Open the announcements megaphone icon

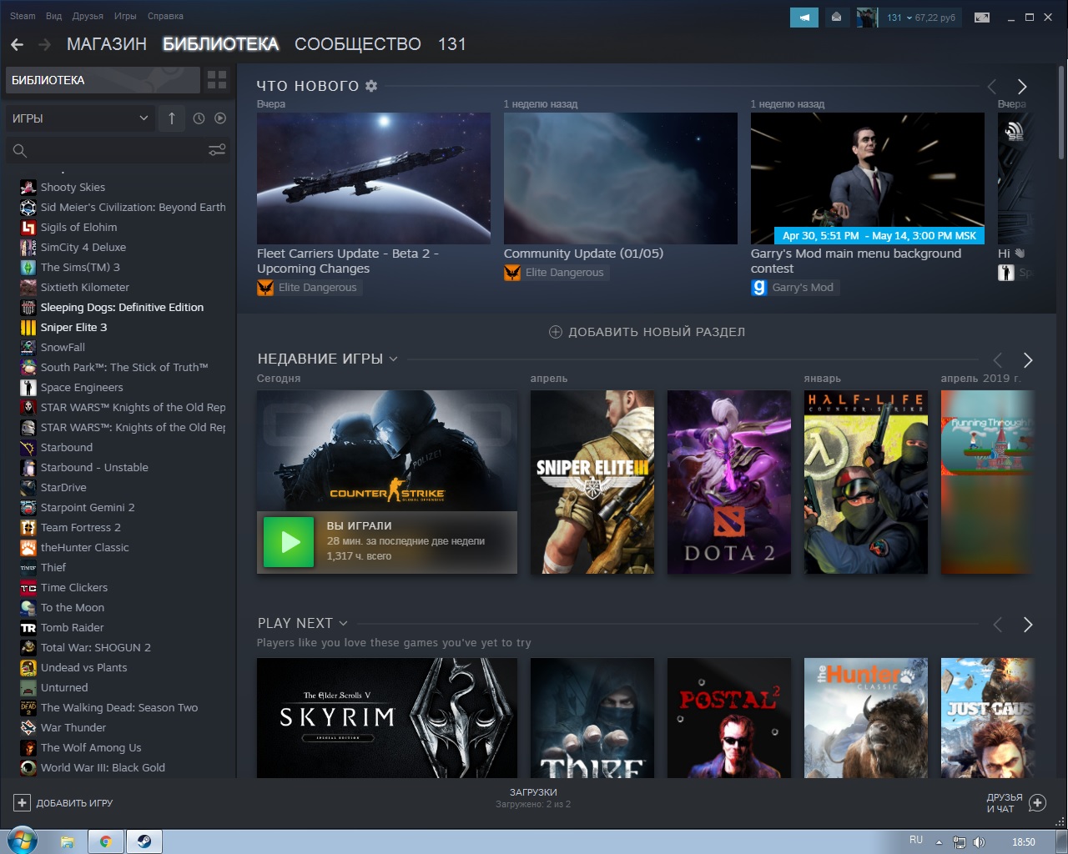point(804,18)
